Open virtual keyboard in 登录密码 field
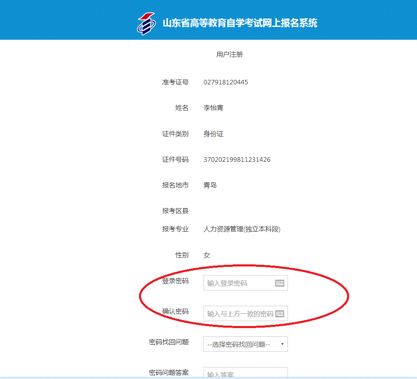This screenshot has width=417, height=379. pyautogui.click(x=280, y=283)
